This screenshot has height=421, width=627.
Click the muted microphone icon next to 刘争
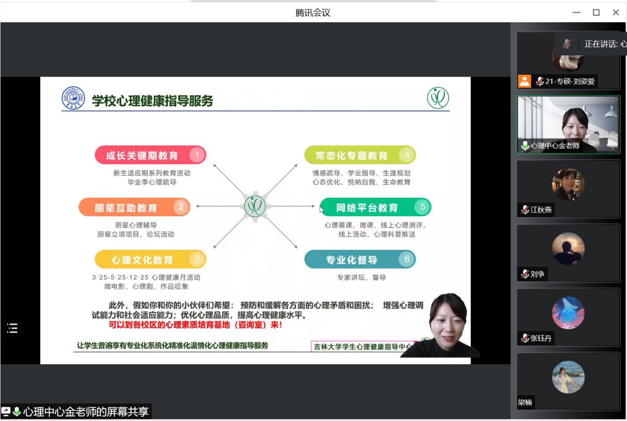pyautogui.click(x=525, y=274)
